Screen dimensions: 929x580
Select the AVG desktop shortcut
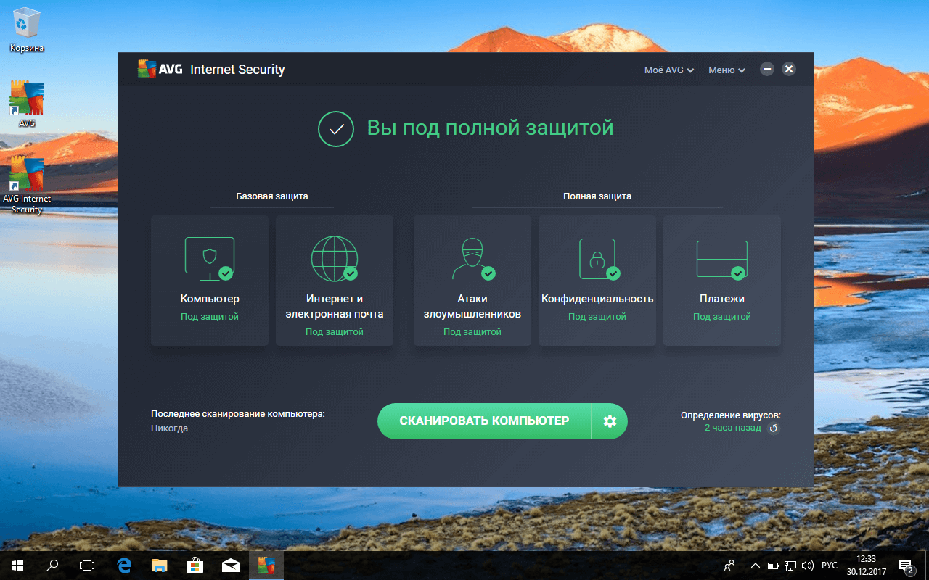coord(27,104)
